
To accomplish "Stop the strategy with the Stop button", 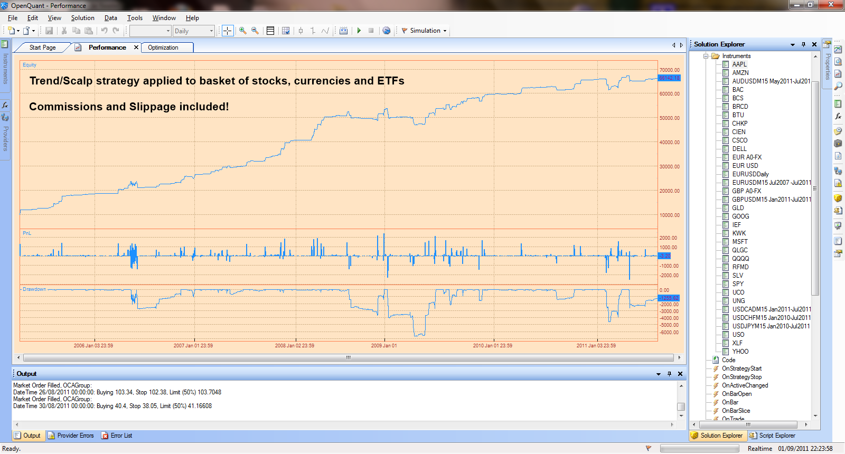I will click(371, 31).
